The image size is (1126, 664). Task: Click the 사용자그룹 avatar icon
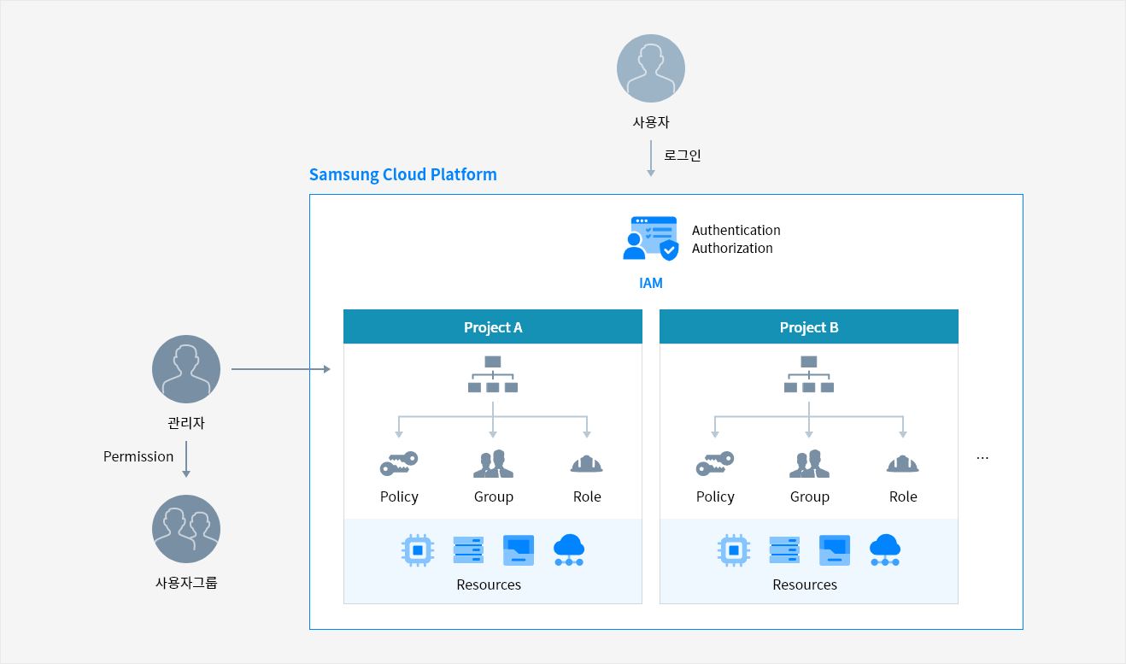click(x=186, y=529)
